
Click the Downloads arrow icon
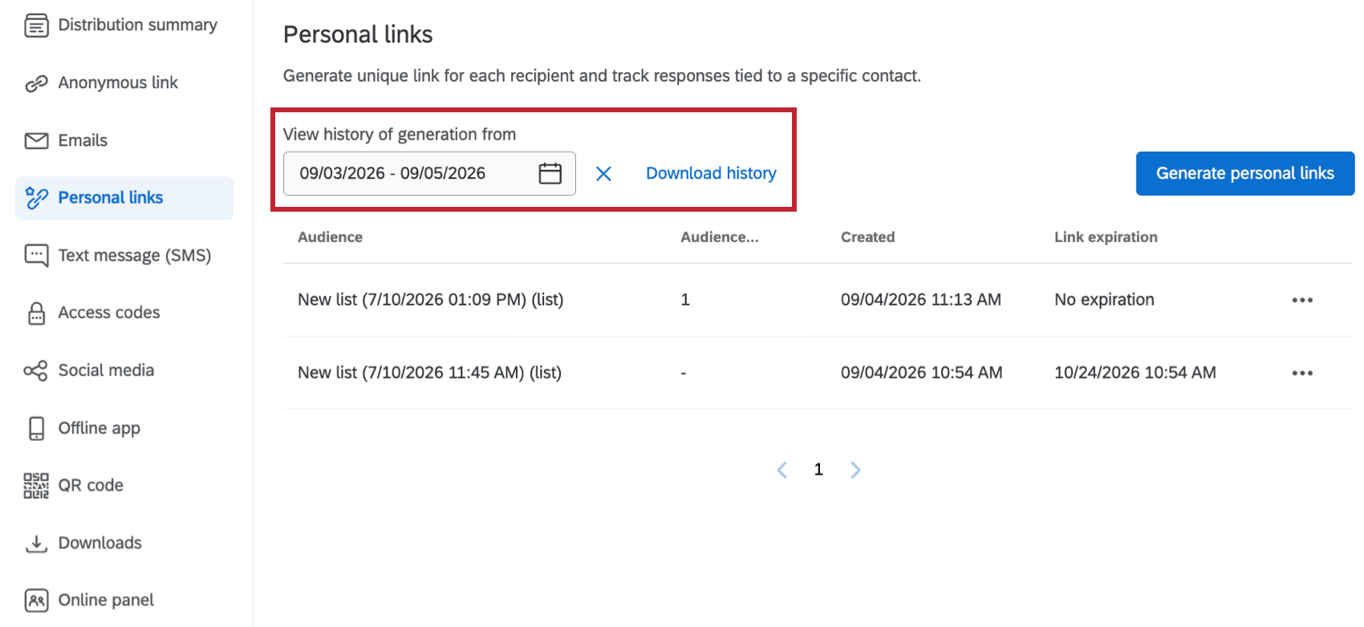tap(36, 544)
